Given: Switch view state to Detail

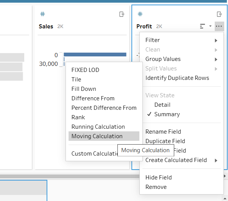Looking at the screenshot, I should coord(162,105).
